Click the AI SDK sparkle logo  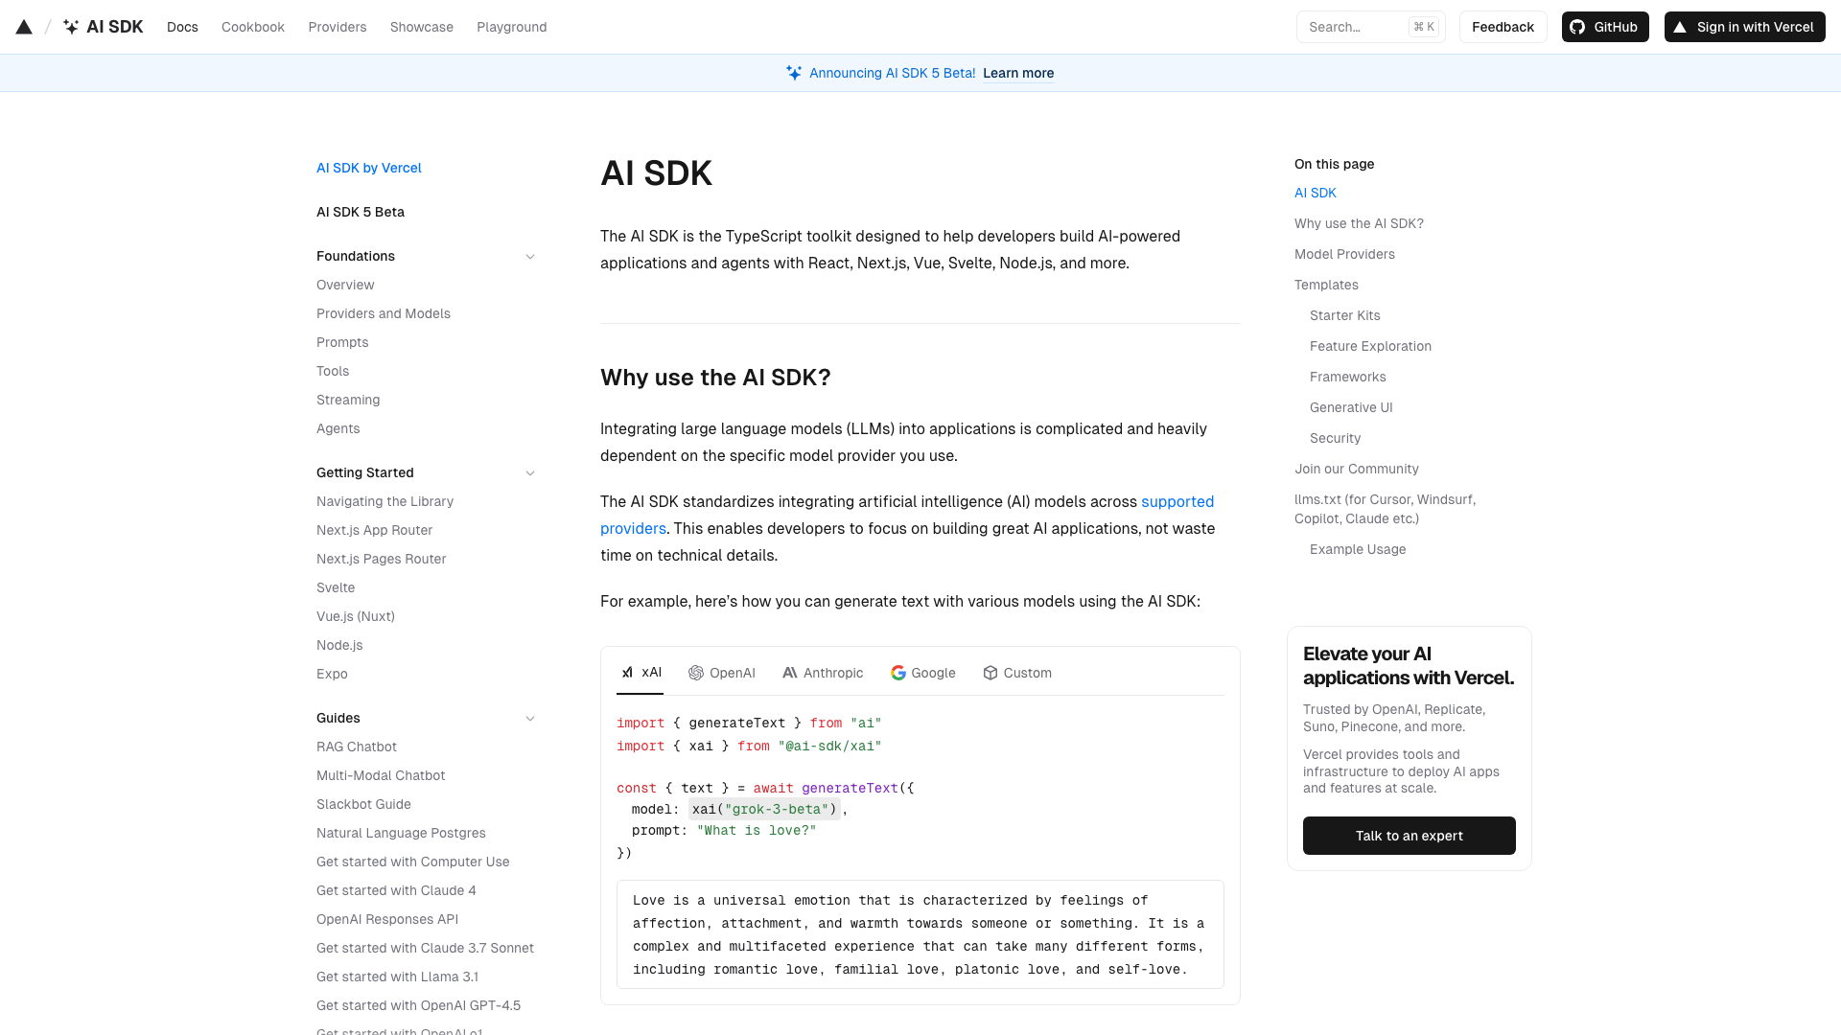(x=71, y=27)
